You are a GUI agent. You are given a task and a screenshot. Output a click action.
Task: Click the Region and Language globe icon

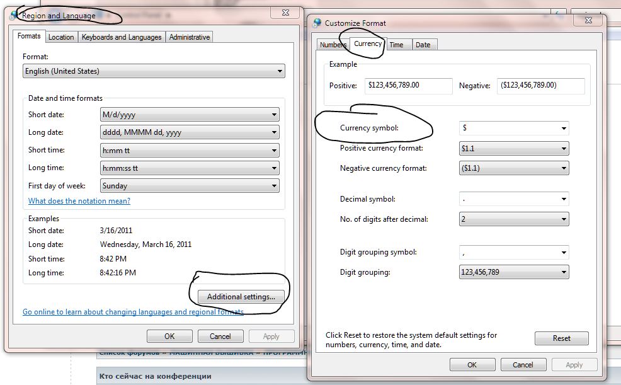pyautogui.click(x=14, y=16)
